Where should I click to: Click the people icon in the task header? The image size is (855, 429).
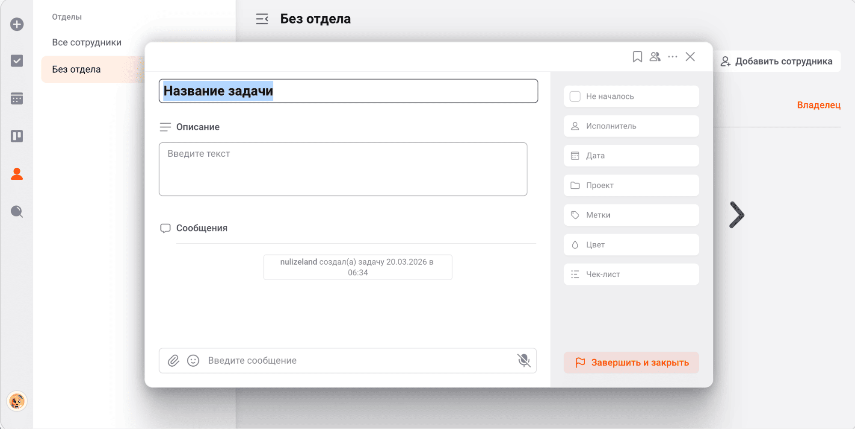(655, 57)
